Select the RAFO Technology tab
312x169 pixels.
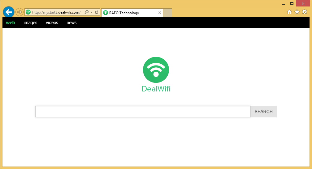(x=132, y=13)
